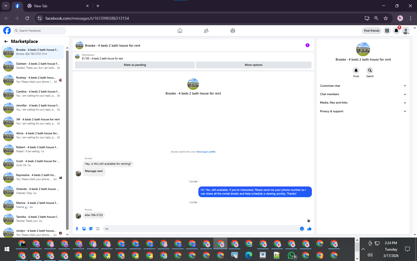The height and width of the screenshot is (261, 417).
Task: Open Microsoft Edge from the taskbar
Action: click(248, 255)
